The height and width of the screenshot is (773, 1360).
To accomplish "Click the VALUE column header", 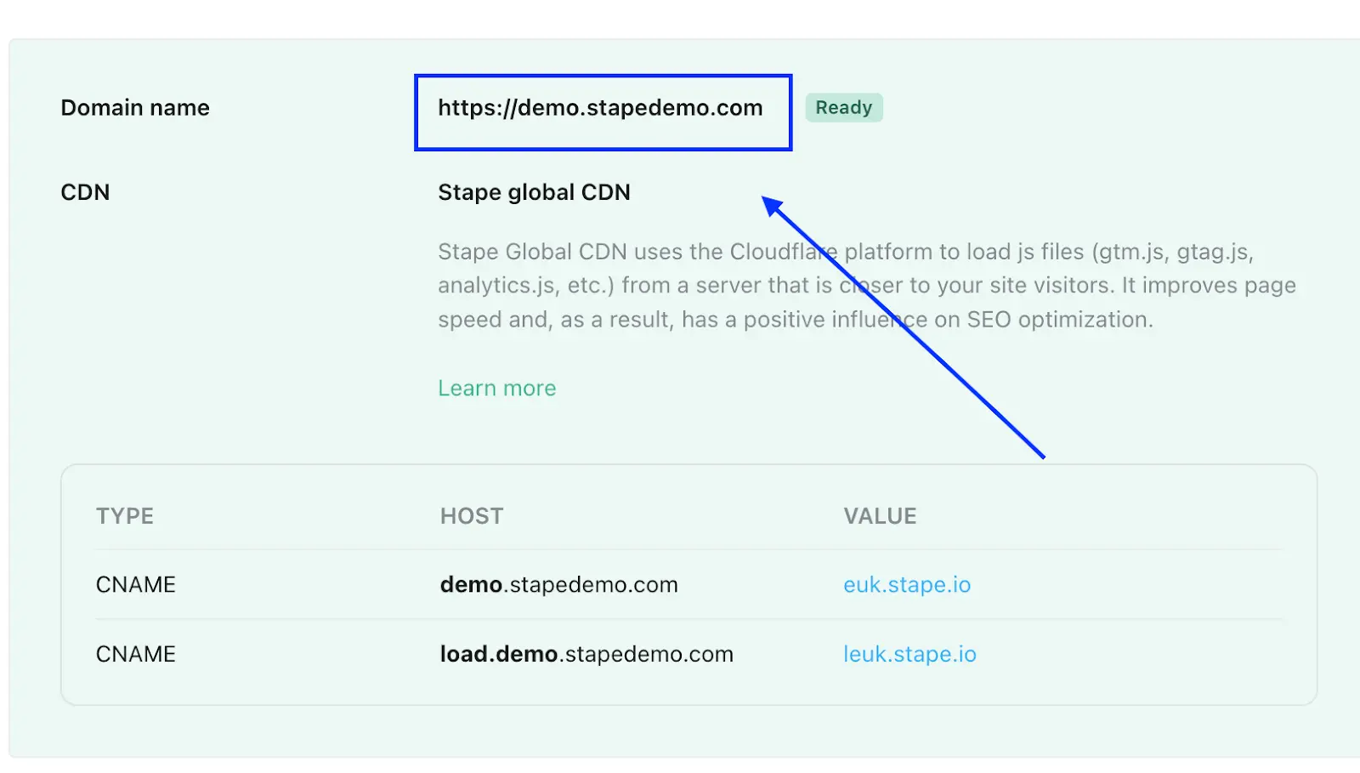I will coord(880,516).
